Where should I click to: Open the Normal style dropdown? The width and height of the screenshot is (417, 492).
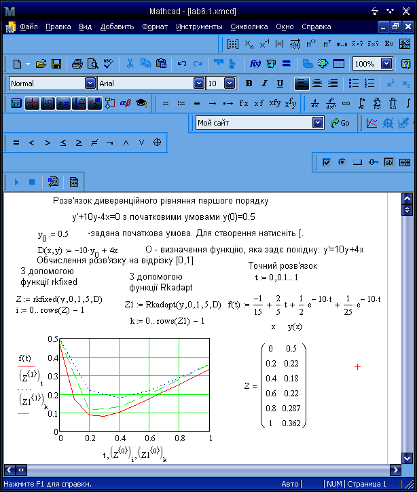90,83
